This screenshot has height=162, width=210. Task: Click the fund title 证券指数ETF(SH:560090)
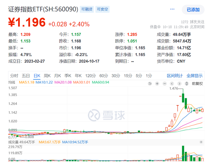pyautogui.click(x=43, y=9)
